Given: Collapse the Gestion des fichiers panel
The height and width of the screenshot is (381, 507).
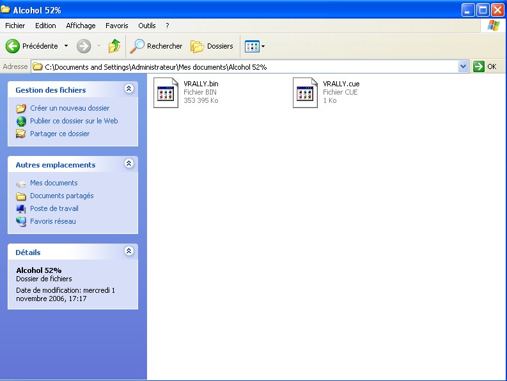Looking at the screenshot, I should pos(129,89).
